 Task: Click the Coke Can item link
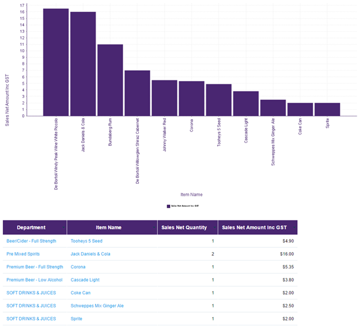pyautogui.click(x=81, y=293)
